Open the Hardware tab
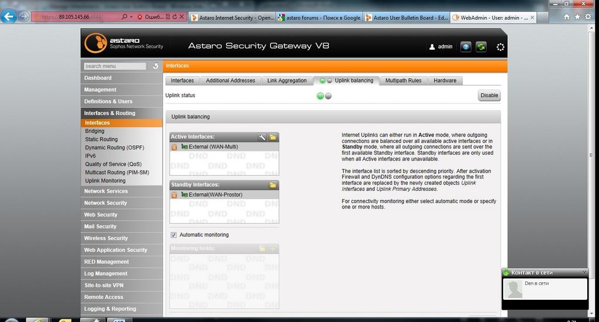This screenshot has height=322, width=599. pos(445,81)
